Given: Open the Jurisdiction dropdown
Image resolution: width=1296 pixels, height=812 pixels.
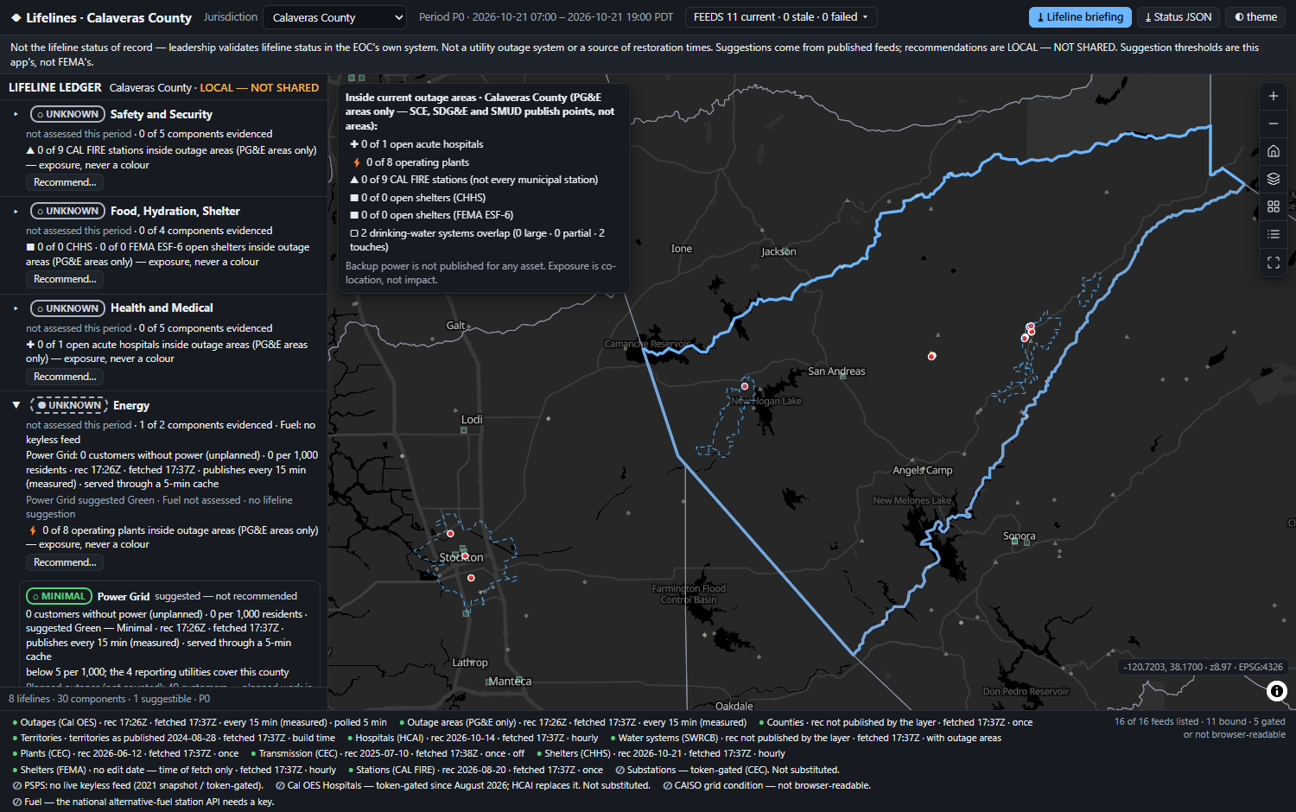Looking at the screenshot, I should click(334, 17).
